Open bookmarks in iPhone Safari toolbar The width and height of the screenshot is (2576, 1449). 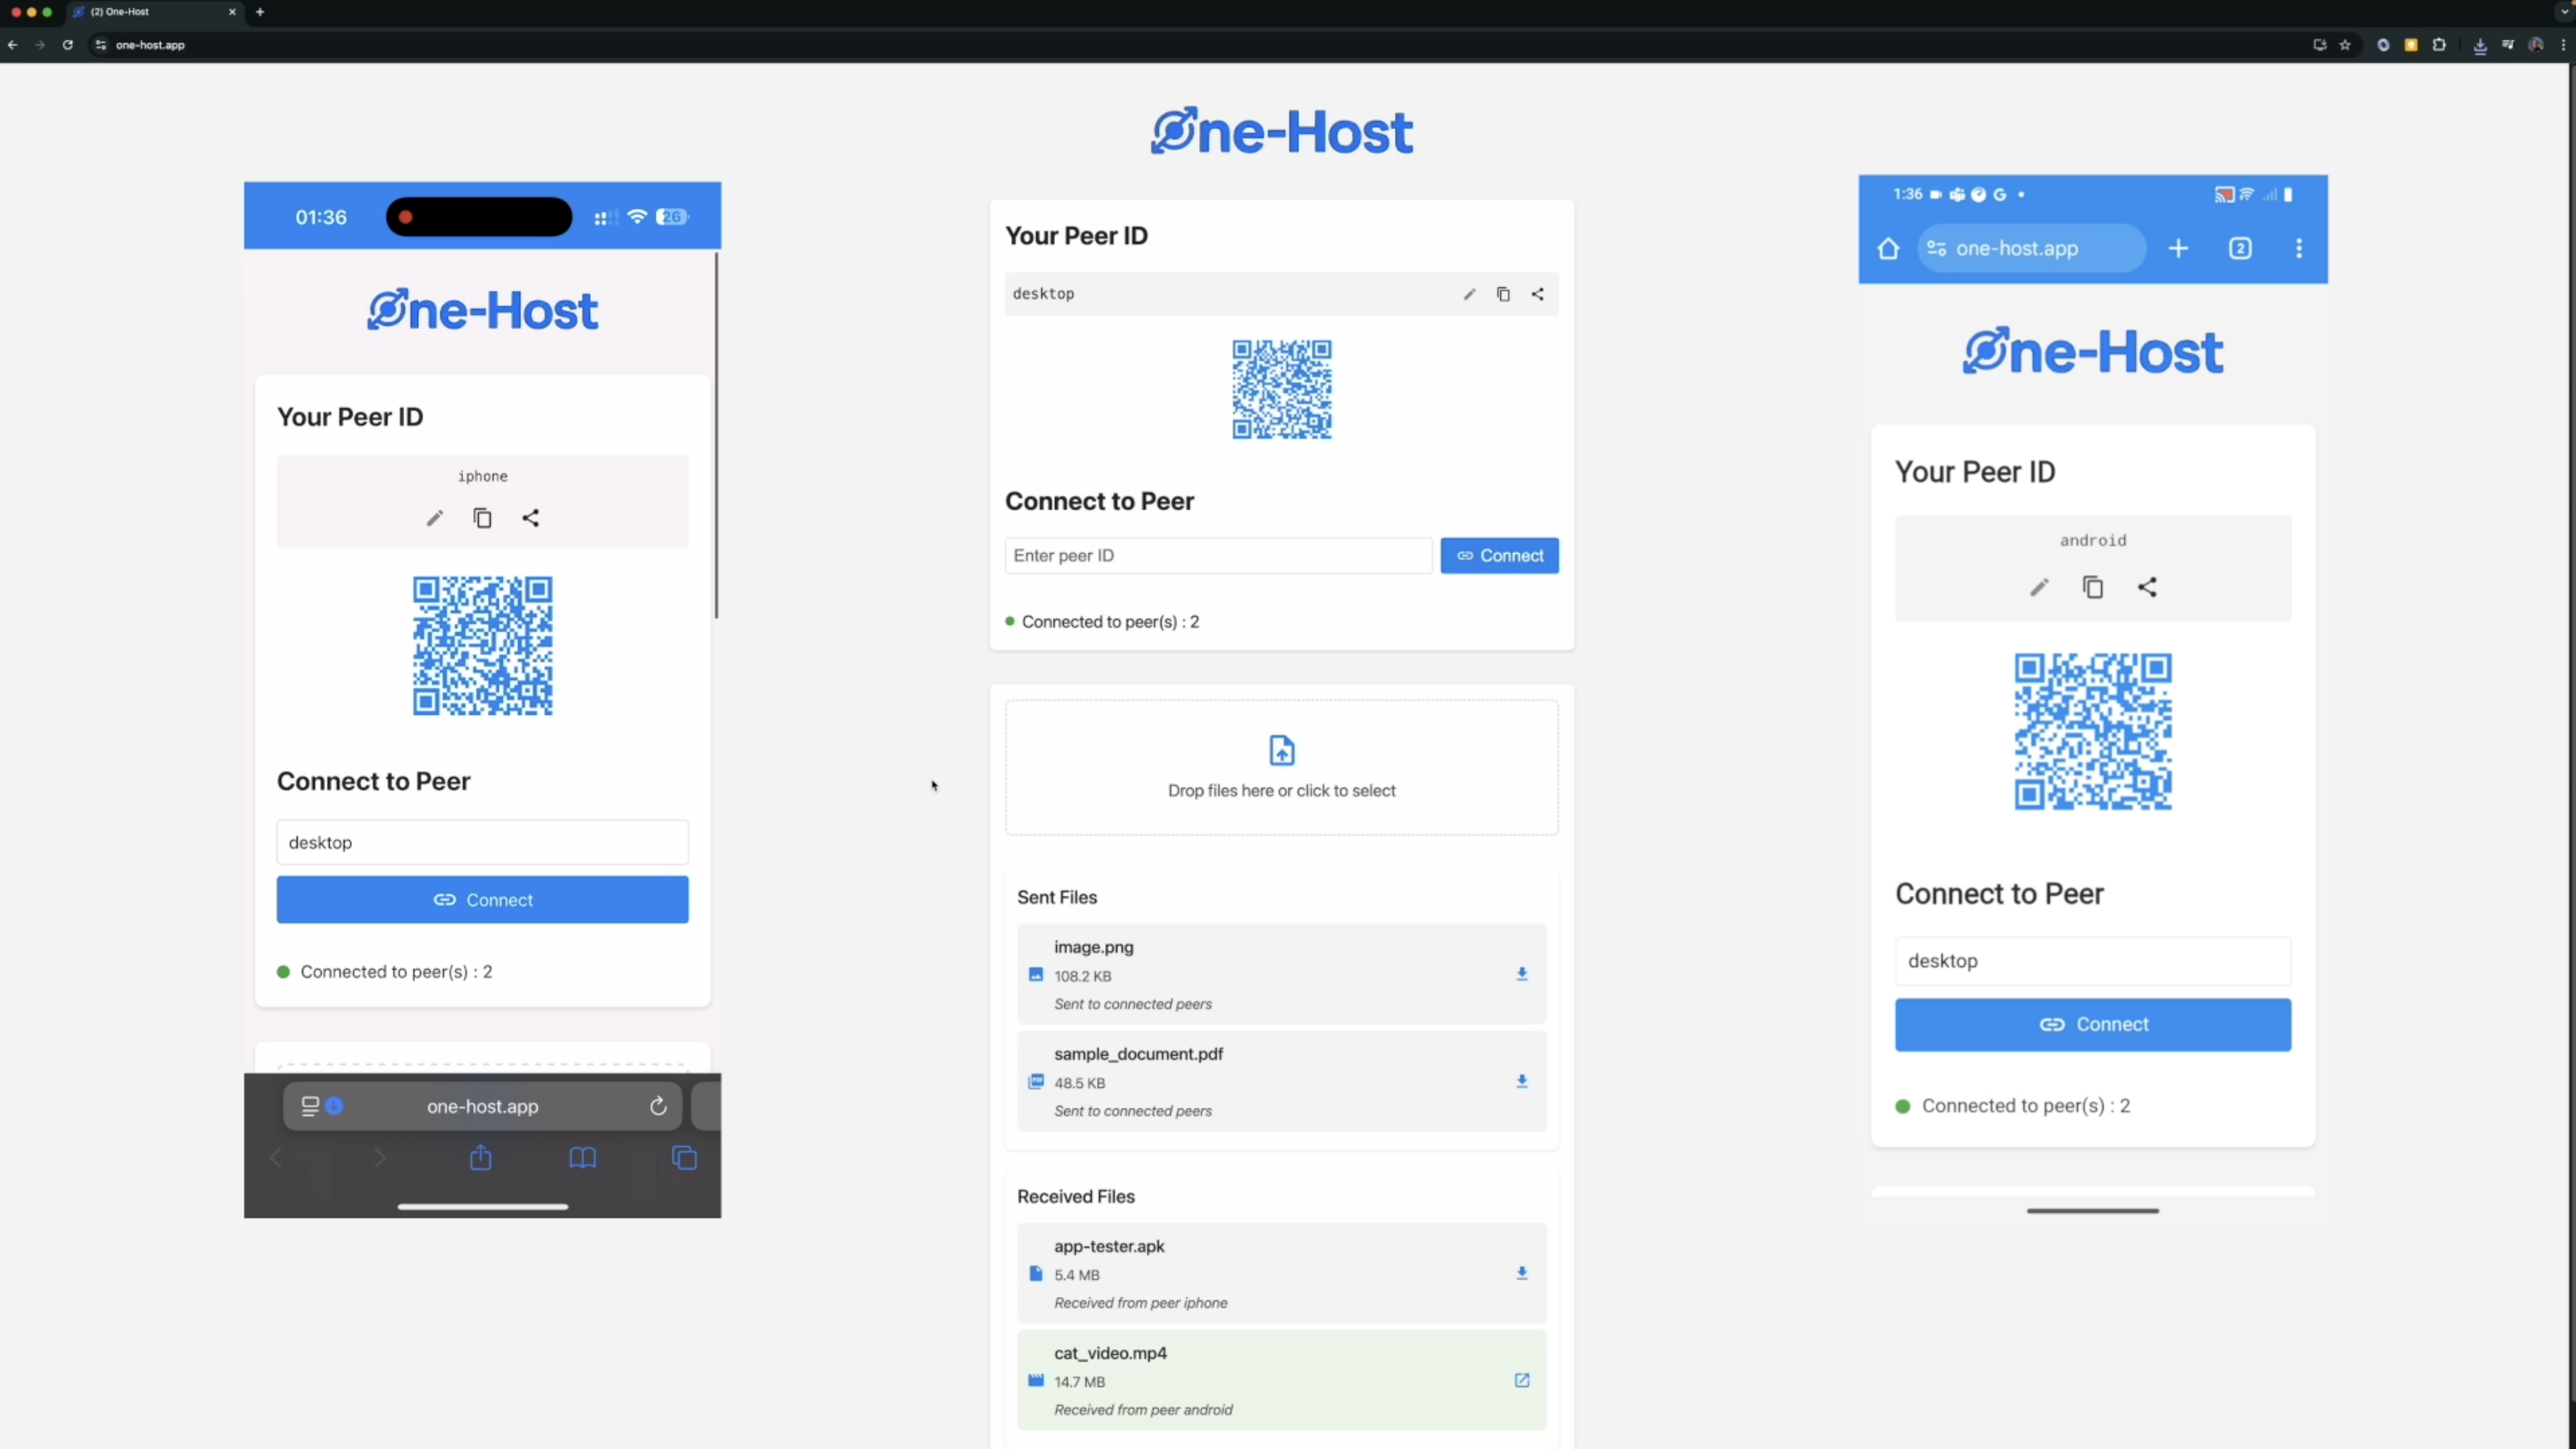click(583, 1158)
